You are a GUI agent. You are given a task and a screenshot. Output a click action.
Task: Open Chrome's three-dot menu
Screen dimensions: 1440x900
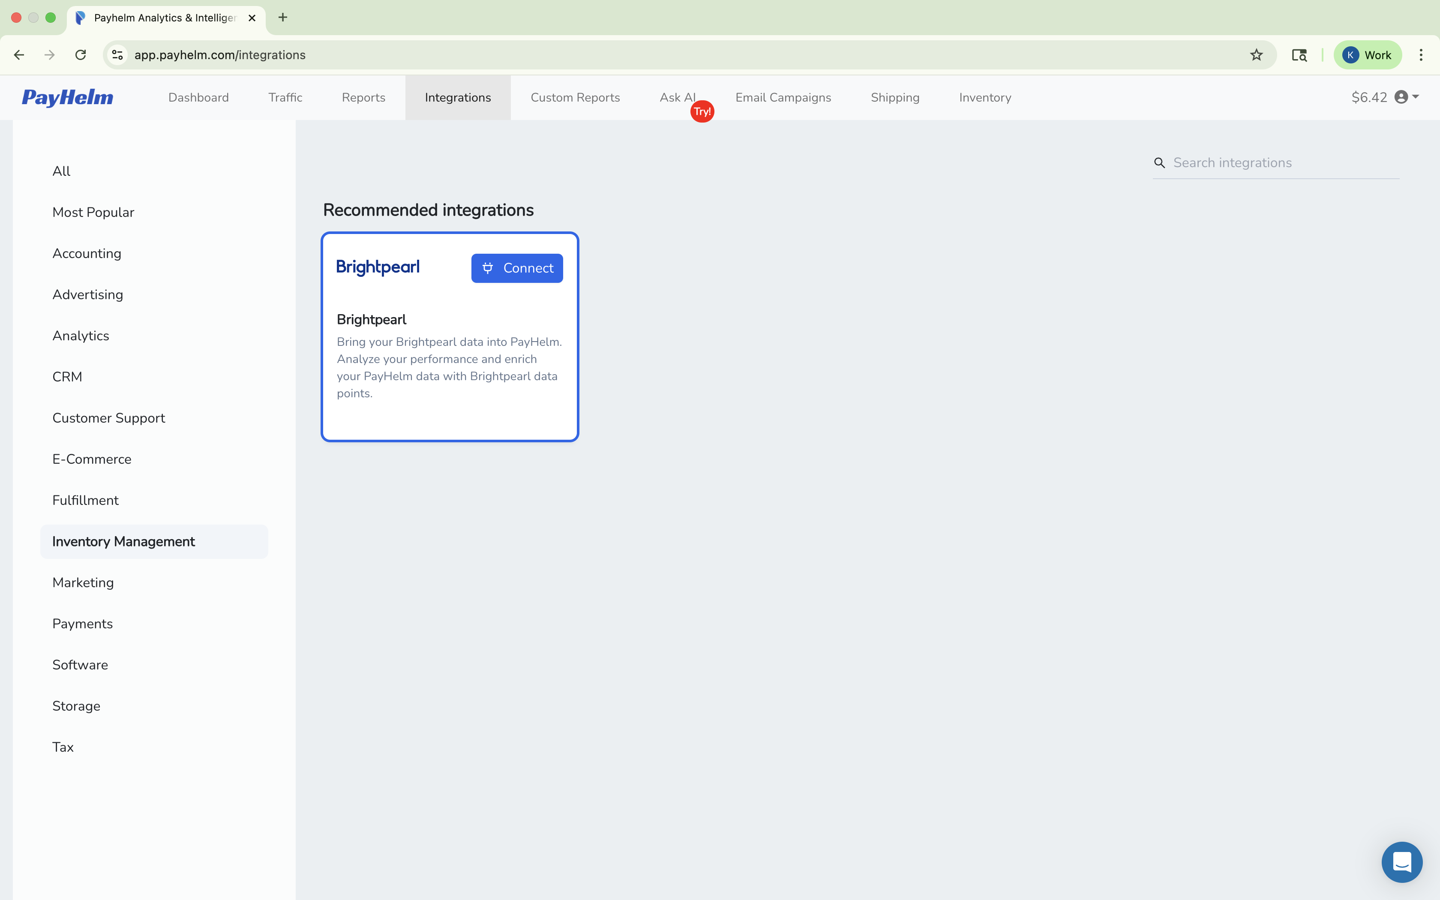1422,55
